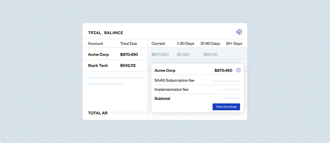Collapse the Acme Corp detail chevron

(x=238, y=70)
